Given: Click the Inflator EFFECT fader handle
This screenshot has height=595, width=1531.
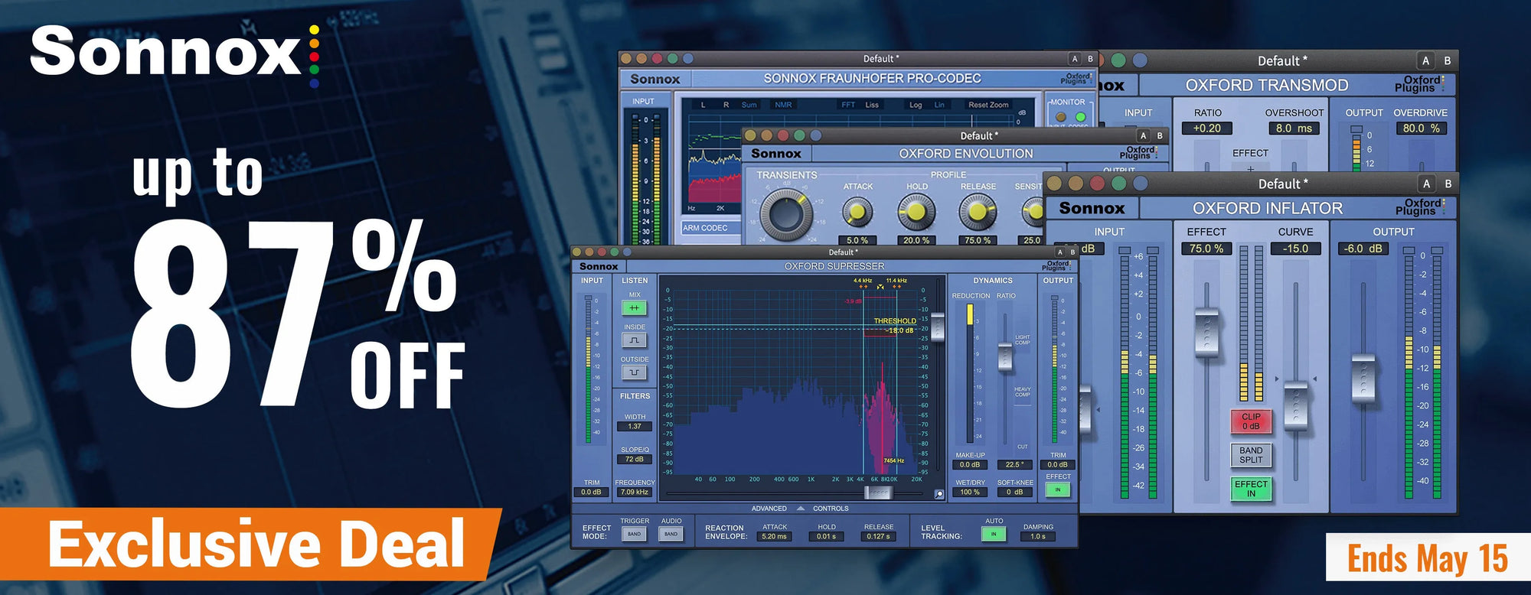Looking at the screenshot, I should [1206, 333].
